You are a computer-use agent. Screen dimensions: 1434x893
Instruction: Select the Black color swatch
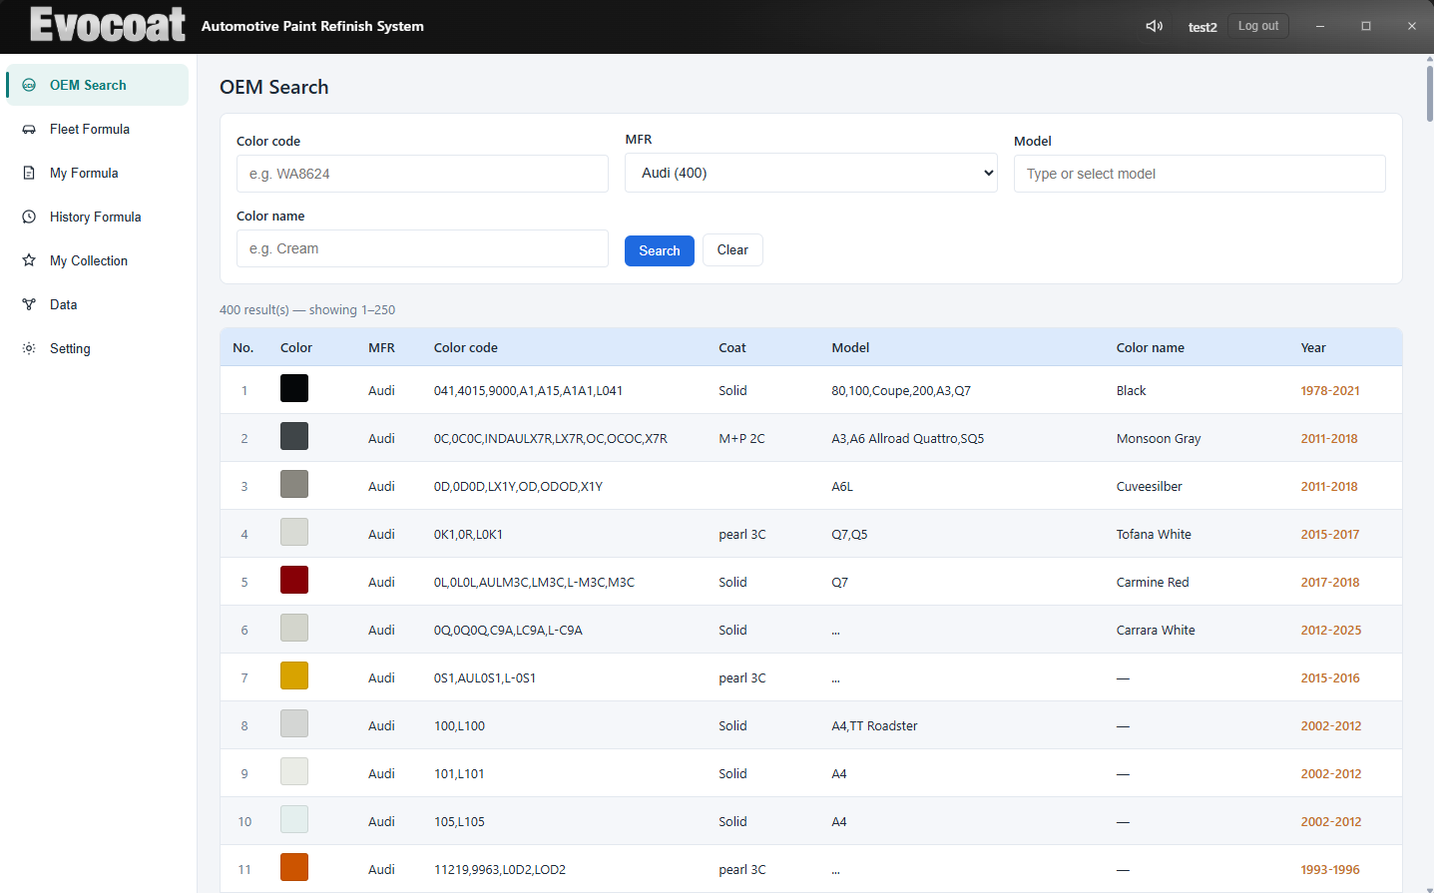click(x=294, y=388)
